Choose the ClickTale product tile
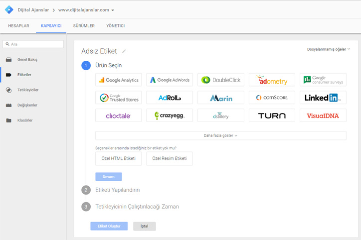Viewport: 361px width, 240px height. click(119, 116)
